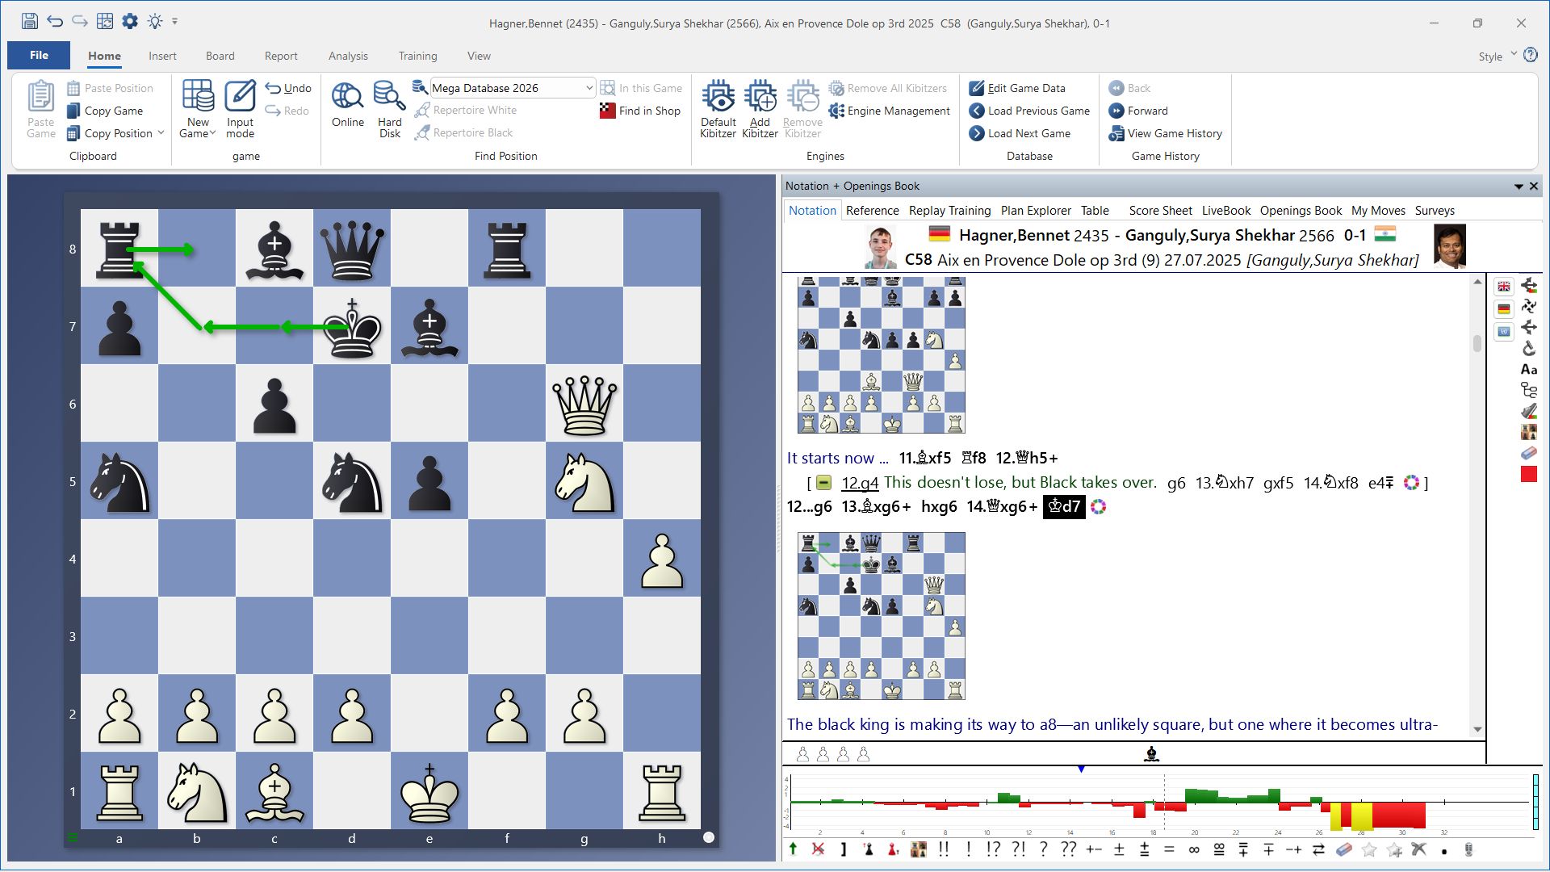
Task: Click the Online search globe icon
Action: [x=347, y=97]
